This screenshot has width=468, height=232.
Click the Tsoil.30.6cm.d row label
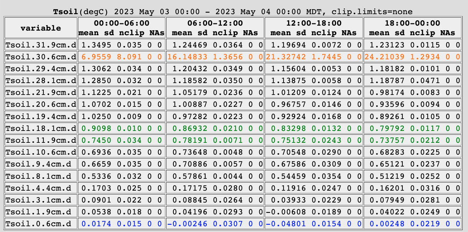pos(41,57)
